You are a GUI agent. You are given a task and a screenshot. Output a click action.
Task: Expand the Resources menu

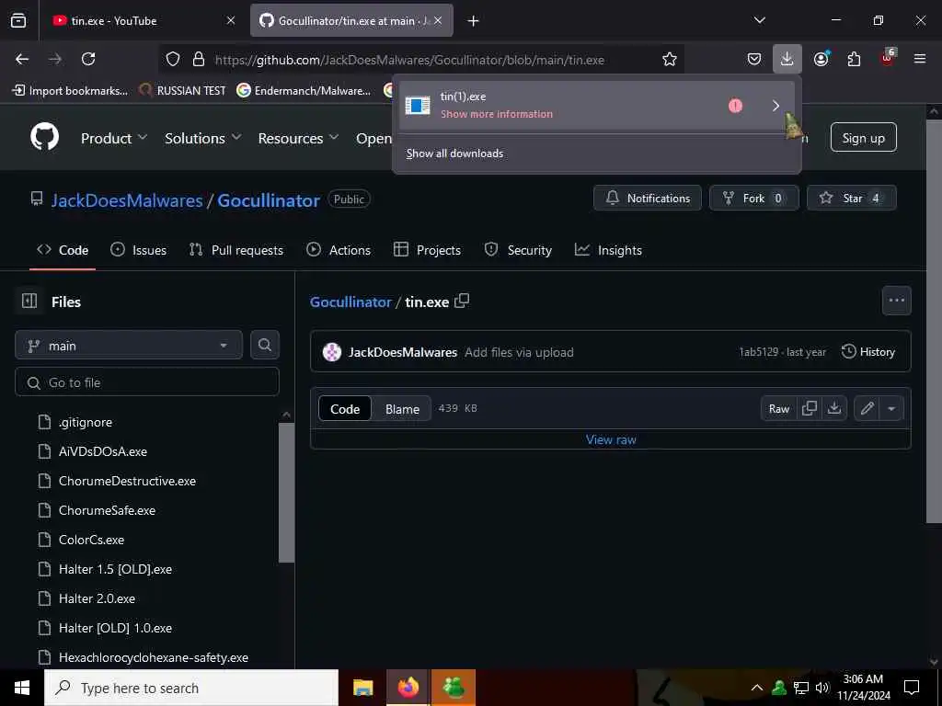tap(299, 138)
